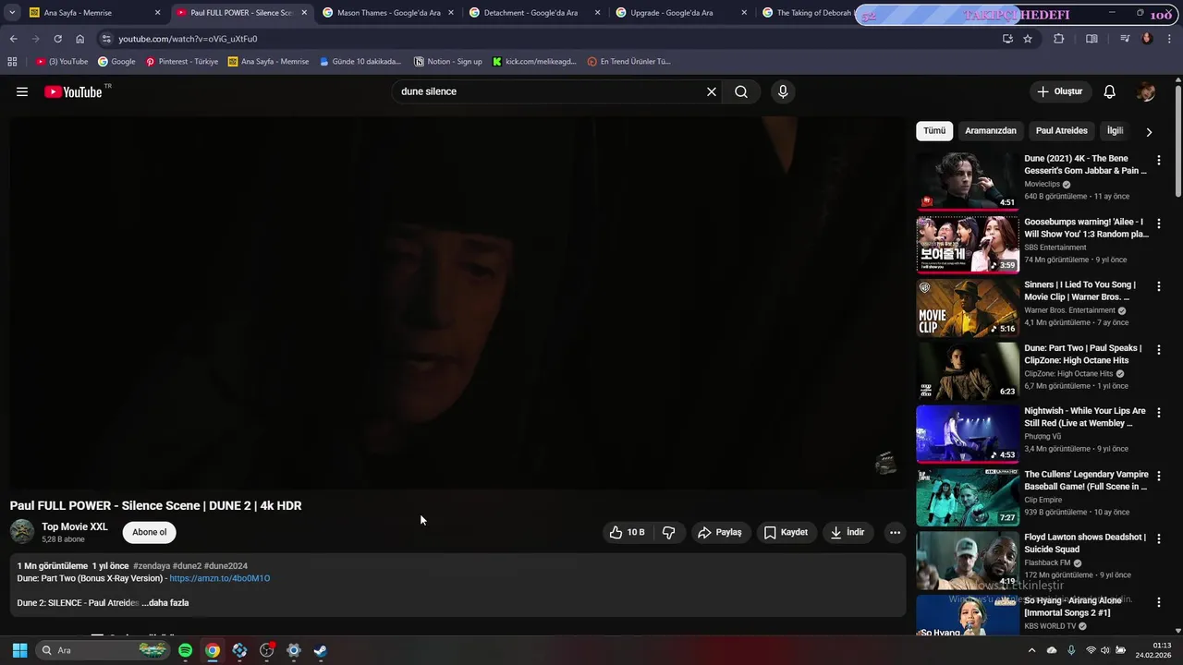Open the YouTube account avatar menu

tap(1146, 91)
